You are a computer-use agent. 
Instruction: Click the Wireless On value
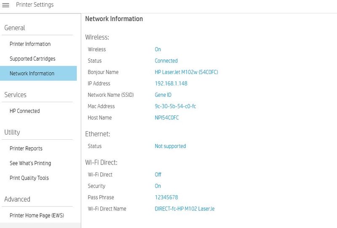158,50
